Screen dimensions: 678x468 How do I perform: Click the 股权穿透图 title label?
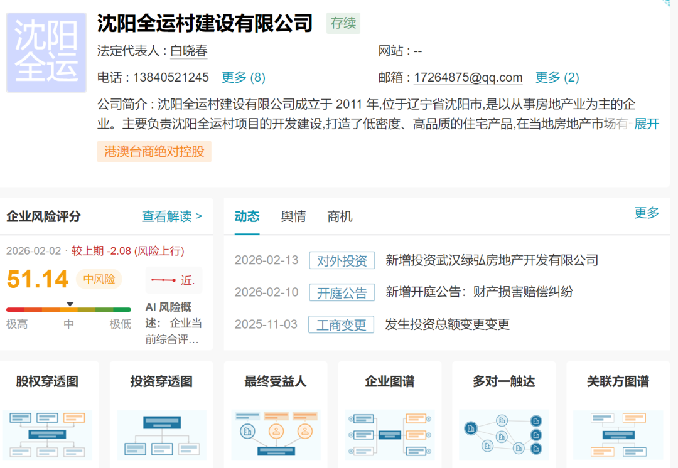[x=47, y=381]
